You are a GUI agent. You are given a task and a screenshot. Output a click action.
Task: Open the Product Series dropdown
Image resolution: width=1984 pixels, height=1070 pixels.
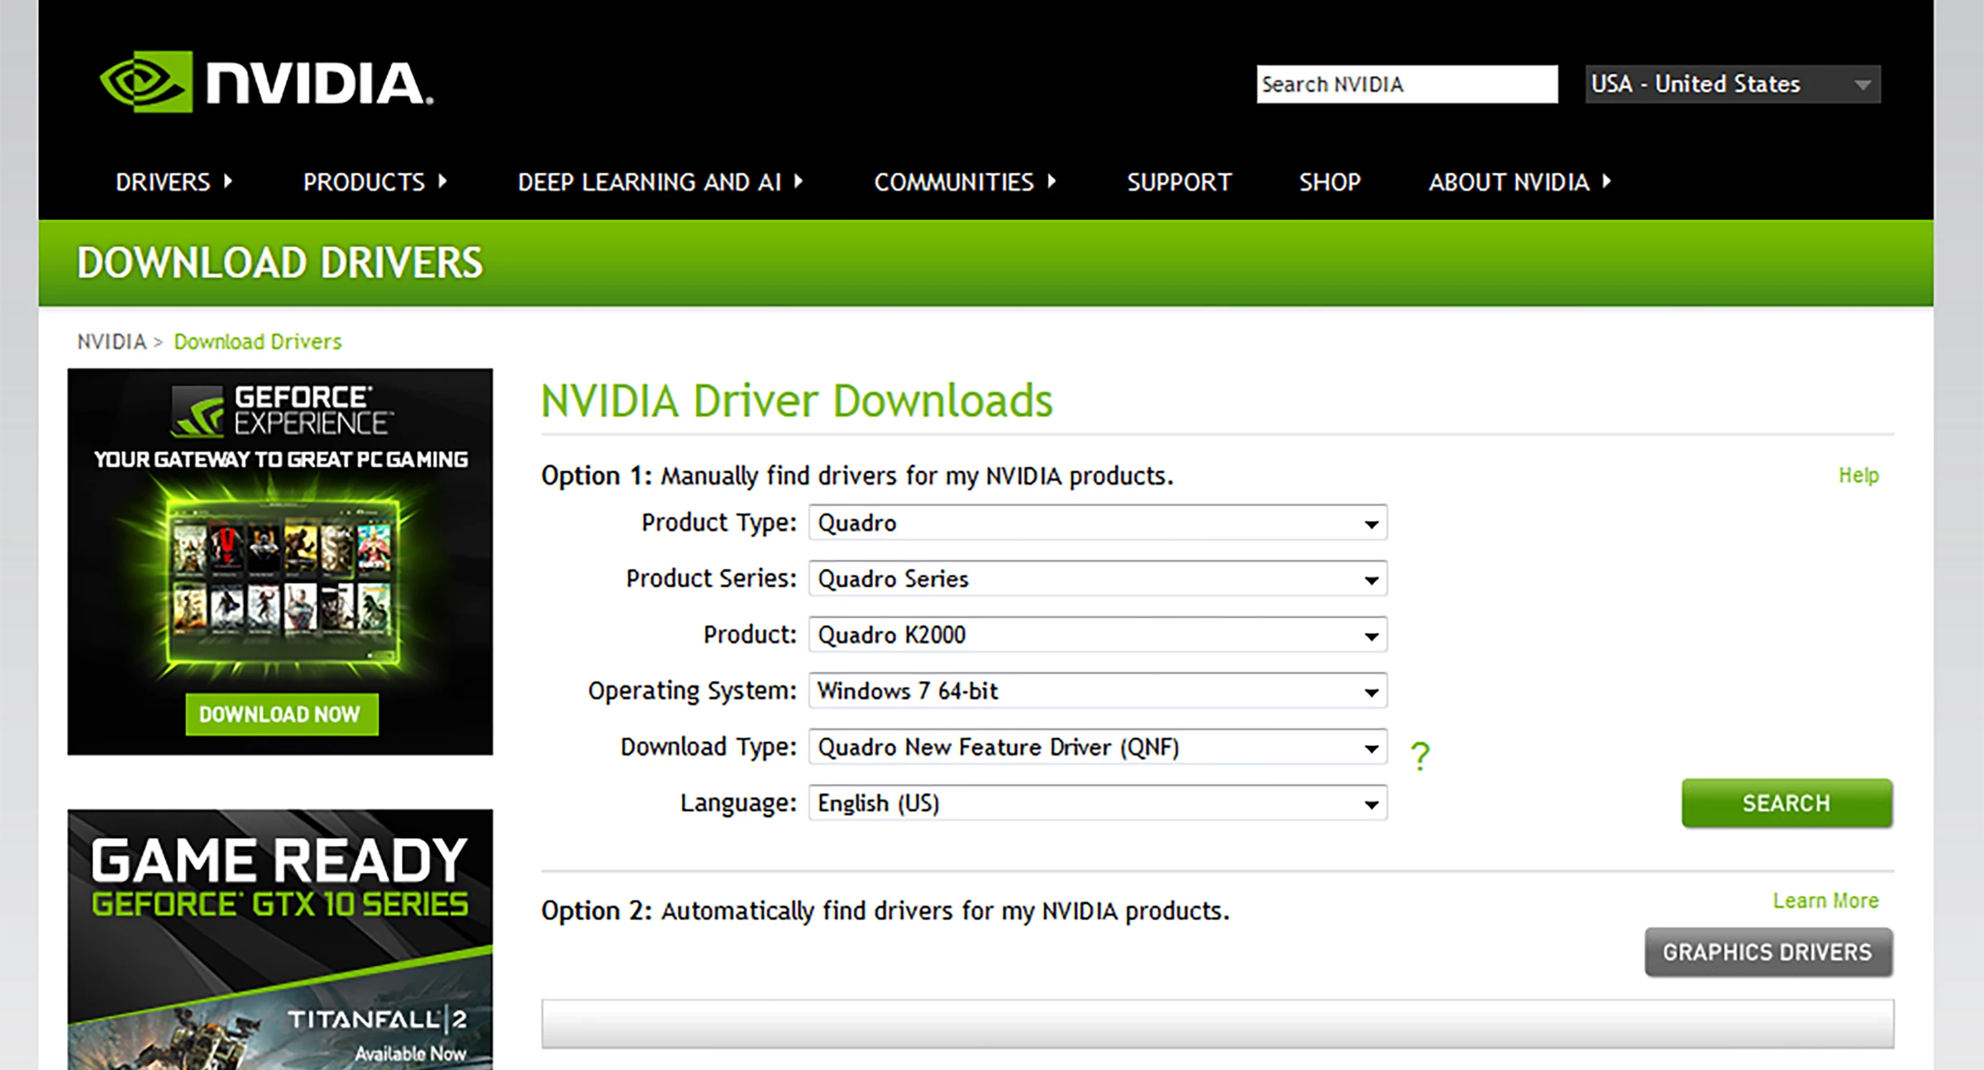click(1097, 579)
